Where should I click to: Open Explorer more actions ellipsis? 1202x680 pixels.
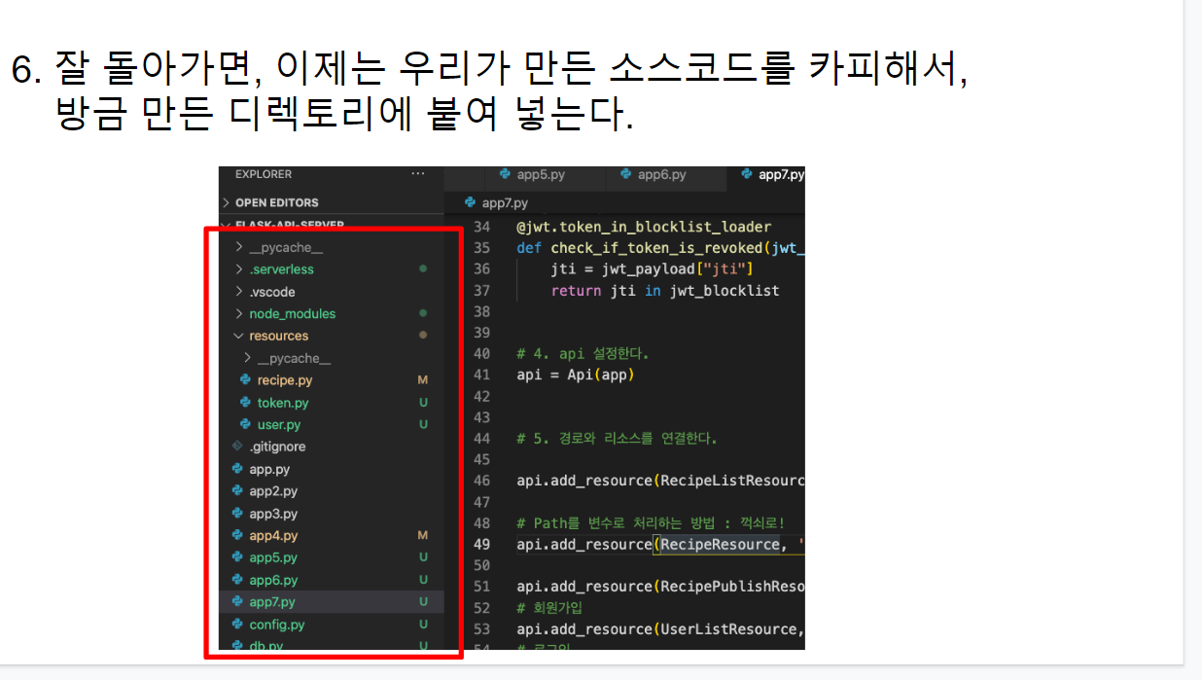tap(418, 174)
